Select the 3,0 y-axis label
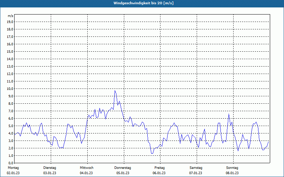Screen dimensions: 284x177 click(x=11, y=141)
